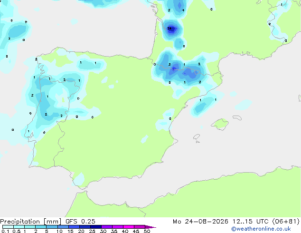Click the 15–20 mm legend swatch

pyautogui.click(x=74, y=227)
